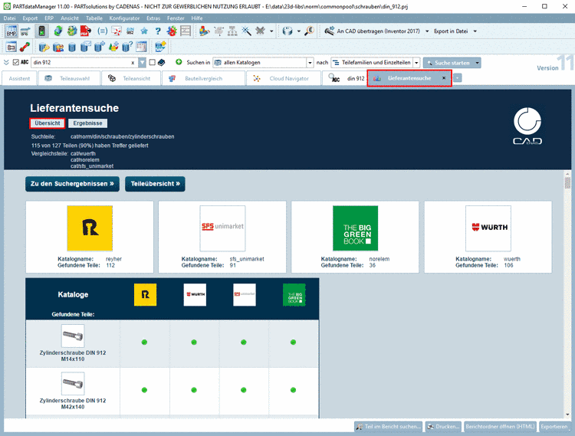Click the 'Teileübersicht' button

pyautogui.click(x=155, y=184)
